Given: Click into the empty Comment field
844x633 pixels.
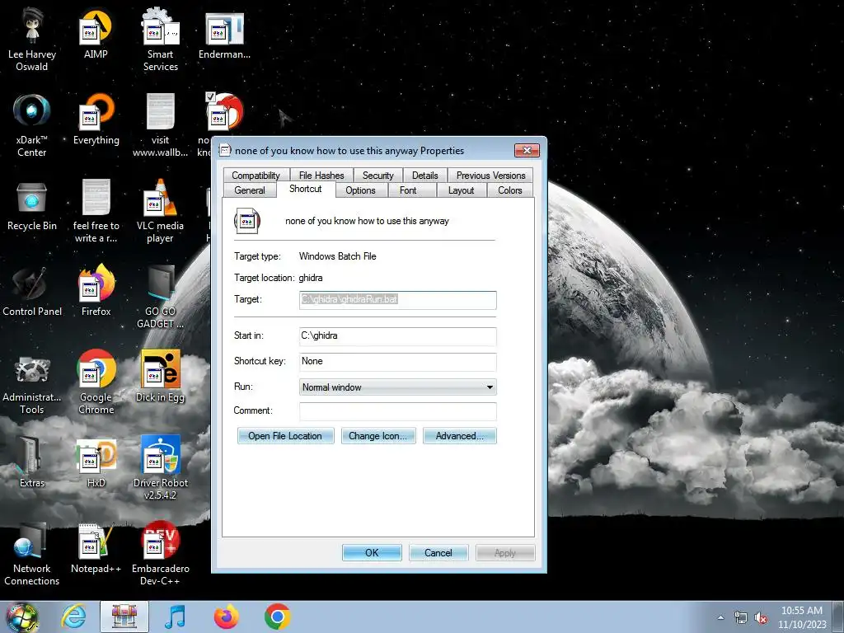Looking at the screenshot, I should tap(398, 411).
